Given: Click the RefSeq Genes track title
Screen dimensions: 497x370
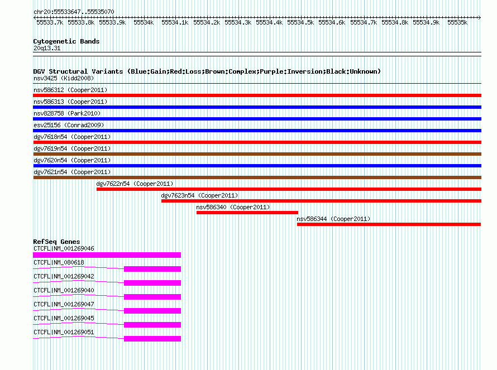Looking at the screenshot, I should tap(56, 242).
